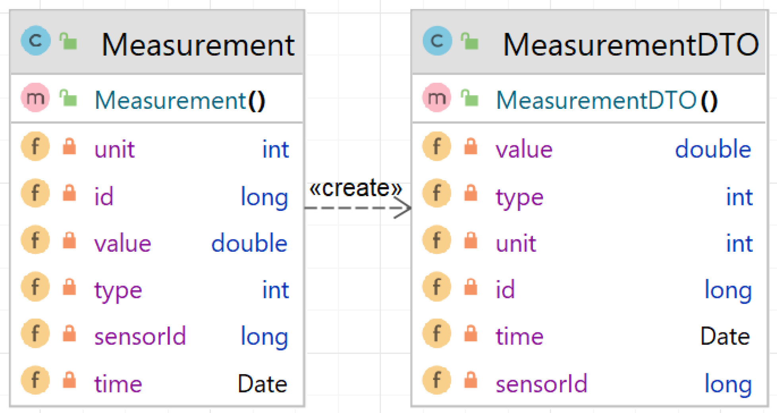Click the field icon for Measurement unit

click(x=35, y=147)
